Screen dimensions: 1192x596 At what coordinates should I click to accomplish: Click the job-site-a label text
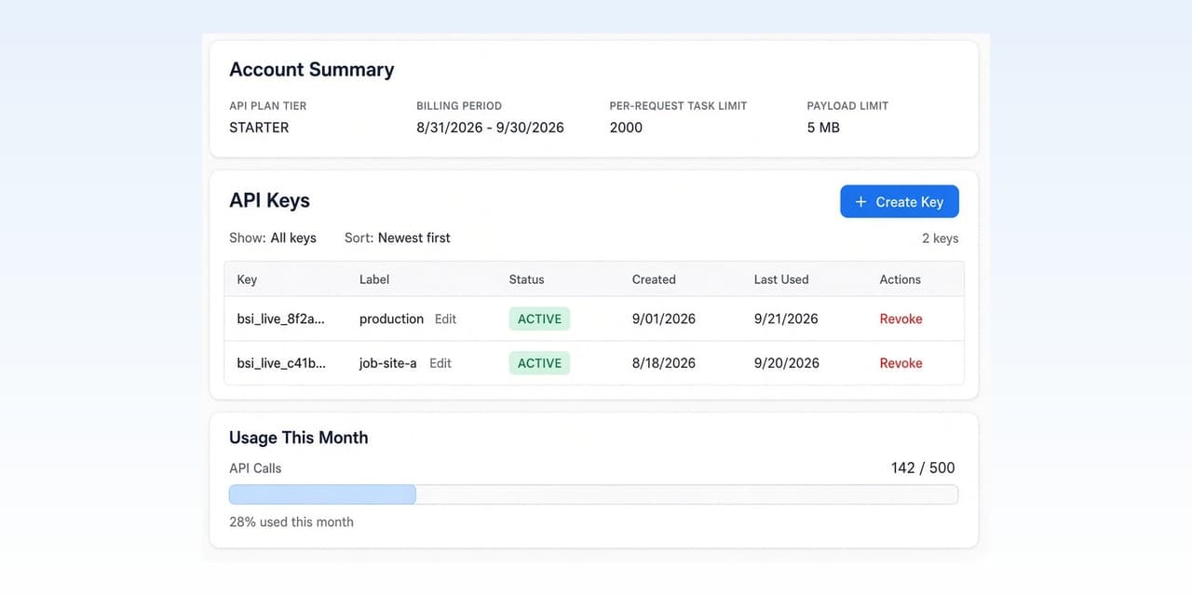tap(388, 364)
